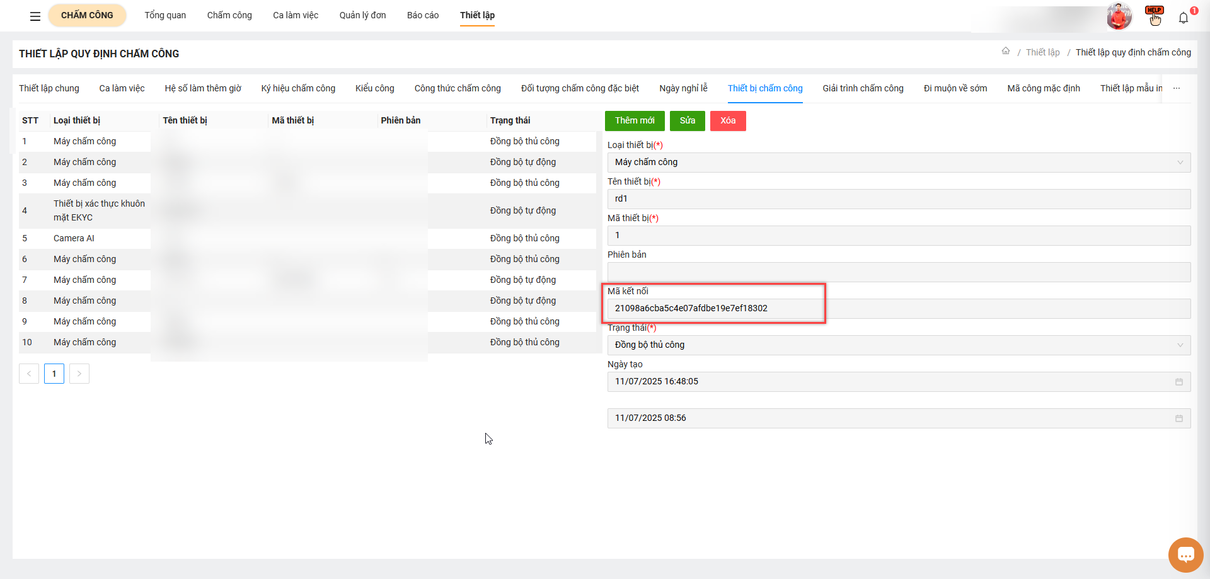Switch to Ca làm việc settings tab
Image resolution: width=1210 pixels, height=579 pixels.
[122, 89]
